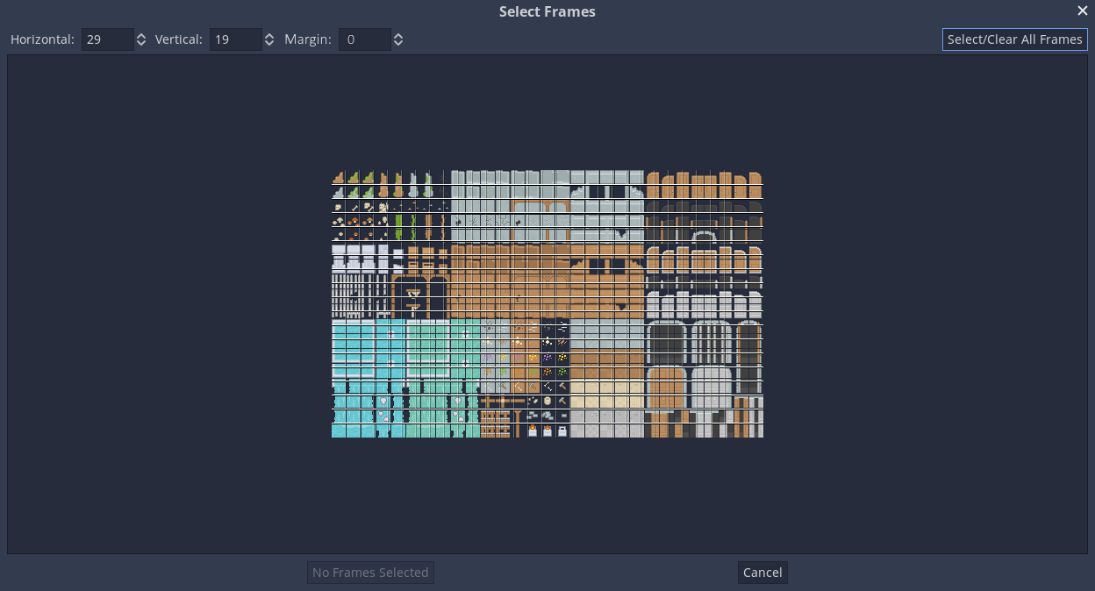
Task: Select the Margin input field
Action: click(364, 39)
